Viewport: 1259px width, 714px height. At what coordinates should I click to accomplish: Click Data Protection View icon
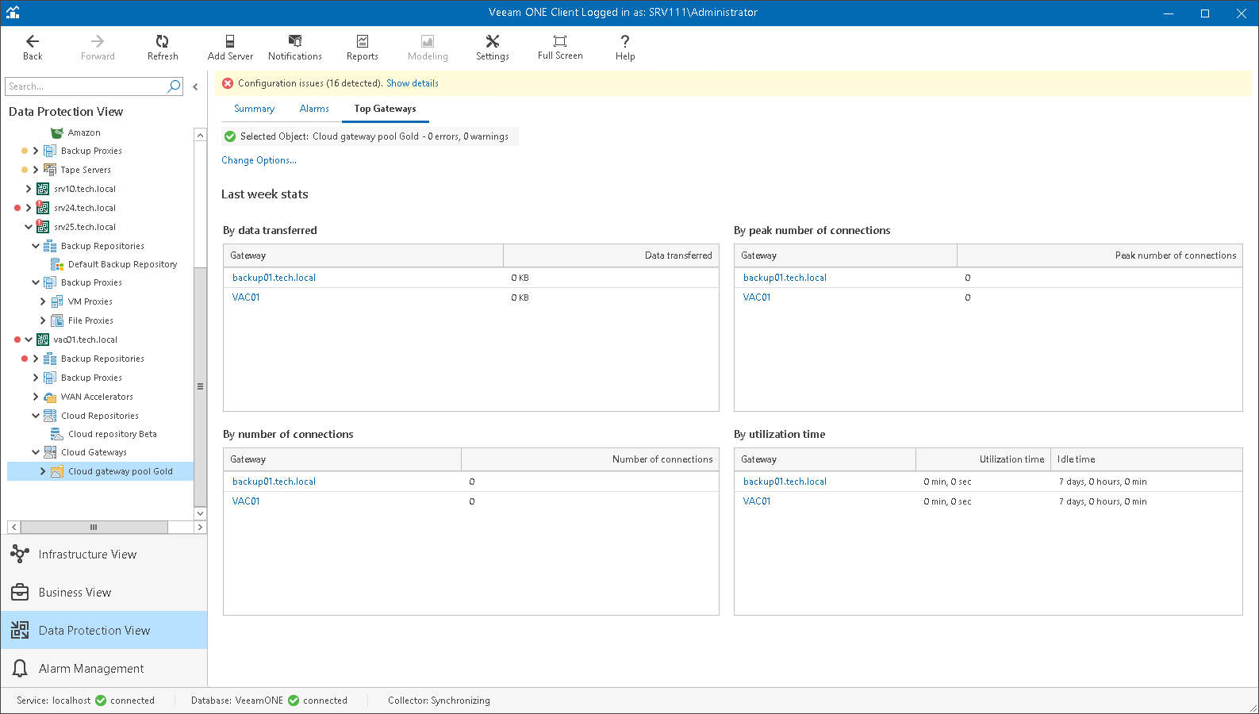click(x=20, y=631)
